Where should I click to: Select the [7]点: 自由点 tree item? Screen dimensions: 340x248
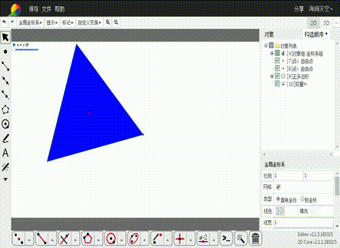(x=300, y=61)
